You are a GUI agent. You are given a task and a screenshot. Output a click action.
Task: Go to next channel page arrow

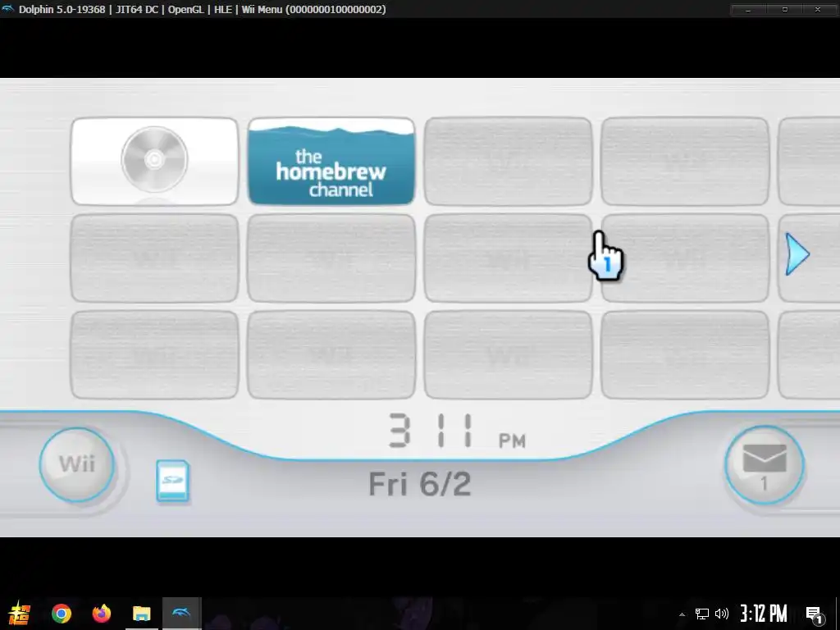[797, 254]
